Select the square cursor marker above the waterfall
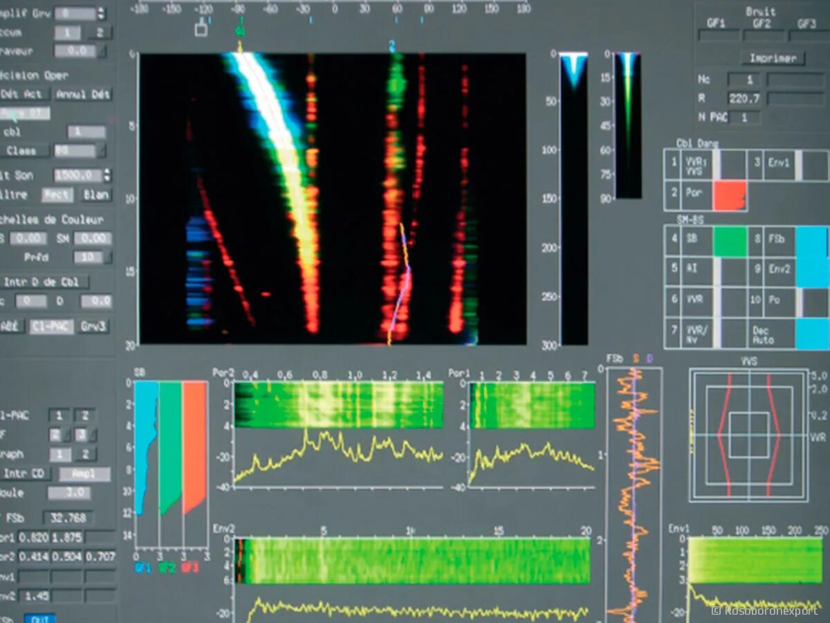Image resolution: width=830 pixels, height=623 pixels. tap(201, 30)
